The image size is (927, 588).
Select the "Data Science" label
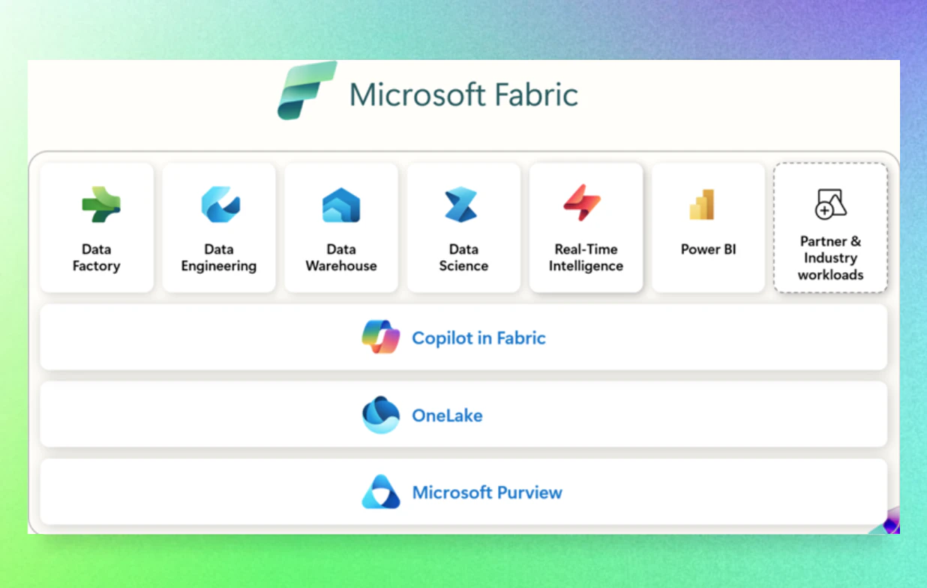point(463,257)
